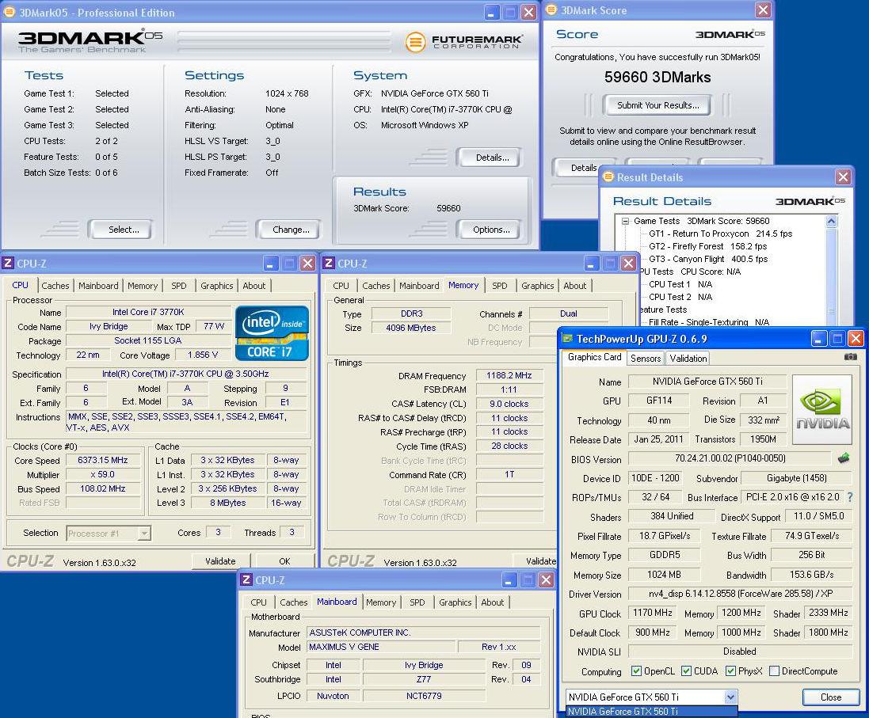
Task: Toggle the CUDA checkbox in GPU-Z
Action: [x=686, y=671]
